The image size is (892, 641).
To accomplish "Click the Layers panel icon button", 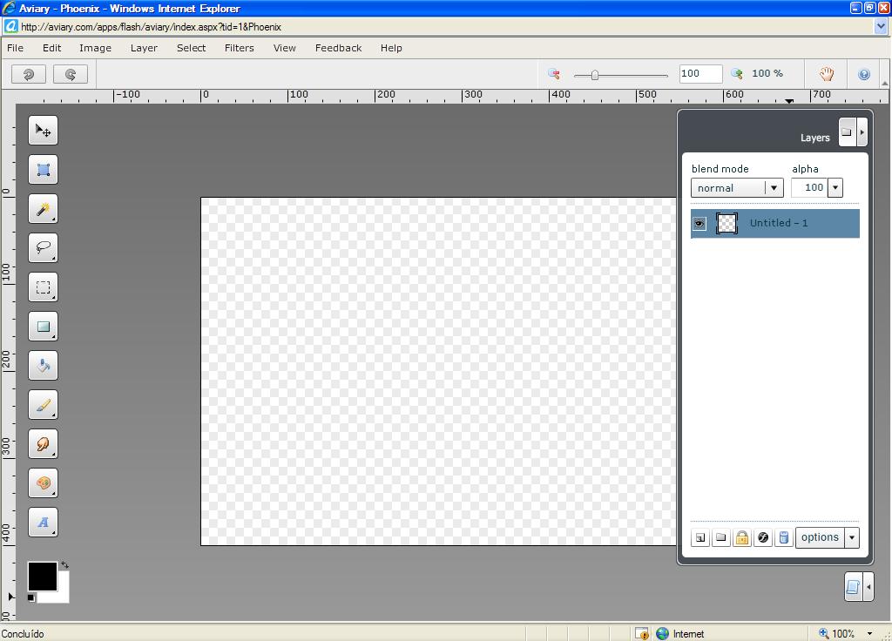I will pyautogui.click(x=847, y=132).
